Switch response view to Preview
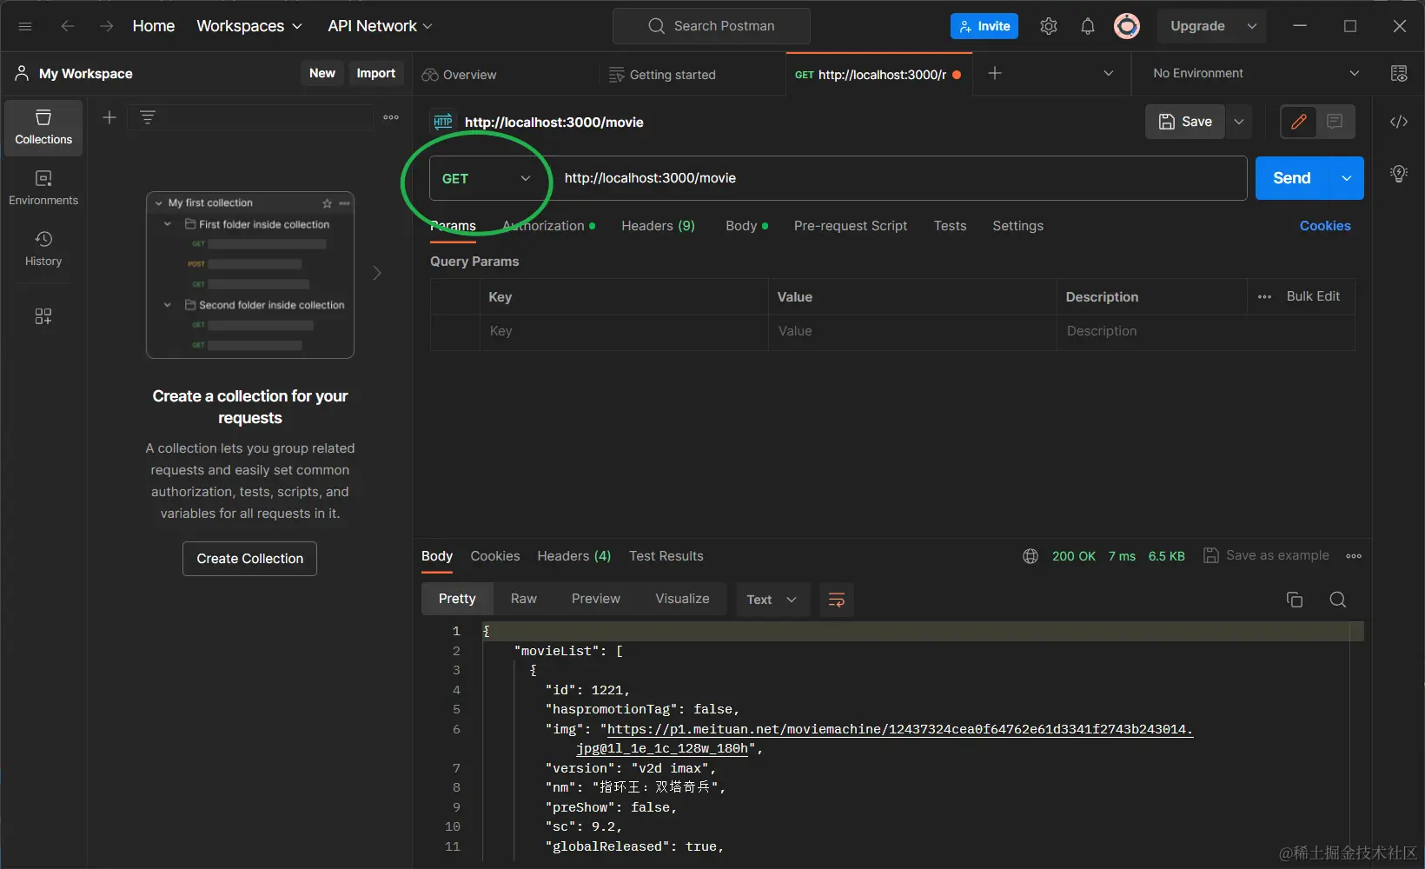Screen dimensions: 1425x869 596,599
